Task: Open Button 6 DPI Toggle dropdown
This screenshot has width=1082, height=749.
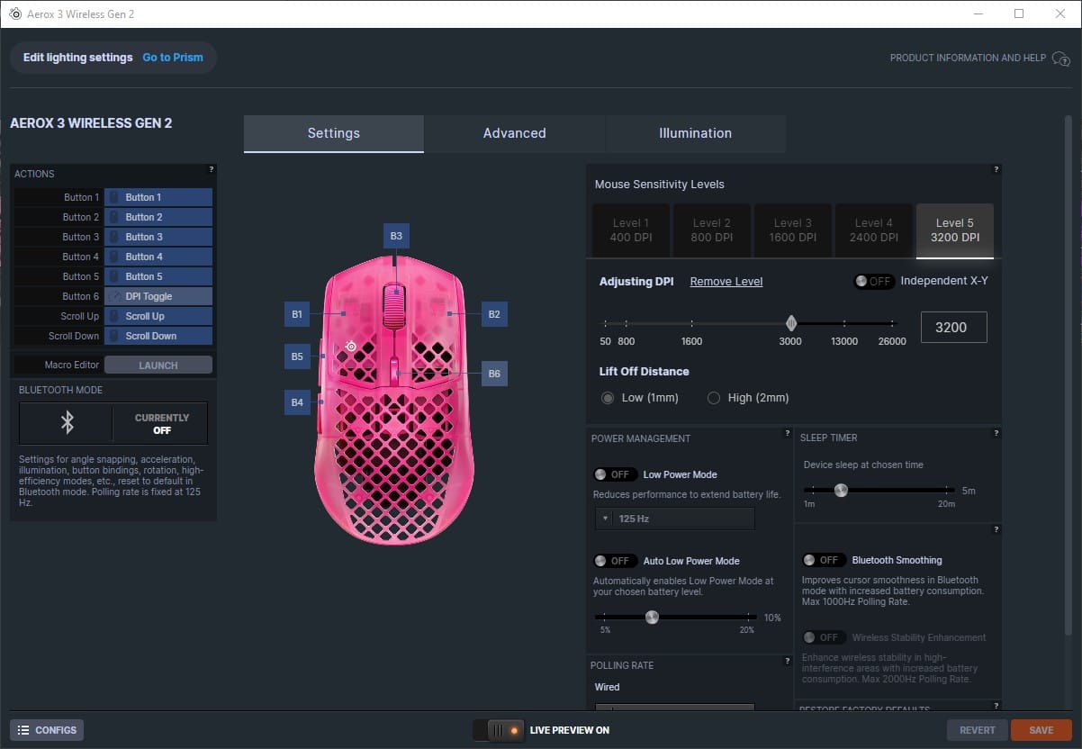Action: (158, 296)
